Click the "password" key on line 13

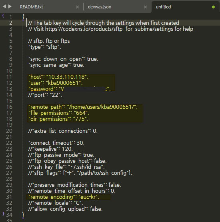[42, 89]
